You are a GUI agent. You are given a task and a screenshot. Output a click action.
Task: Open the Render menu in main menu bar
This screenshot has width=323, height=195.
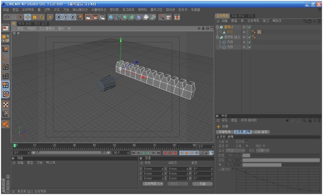114,10
